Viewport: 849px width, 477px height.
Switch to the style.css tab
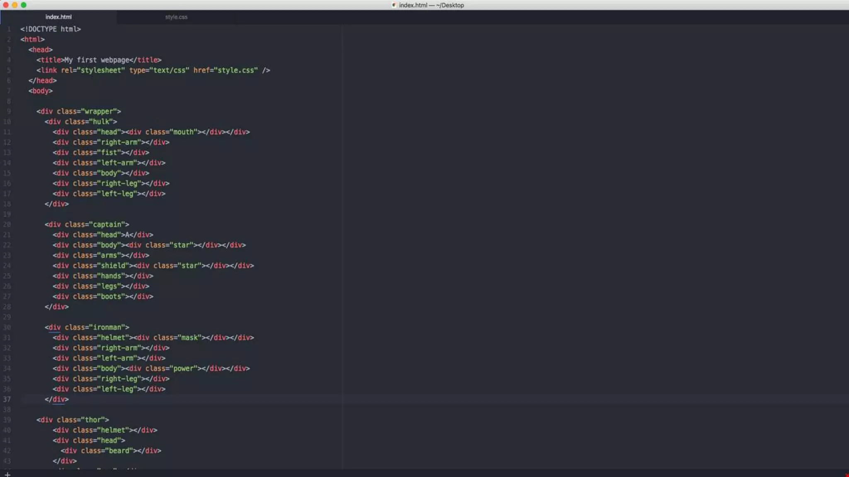pyautogui.click(x=176, y=17)
